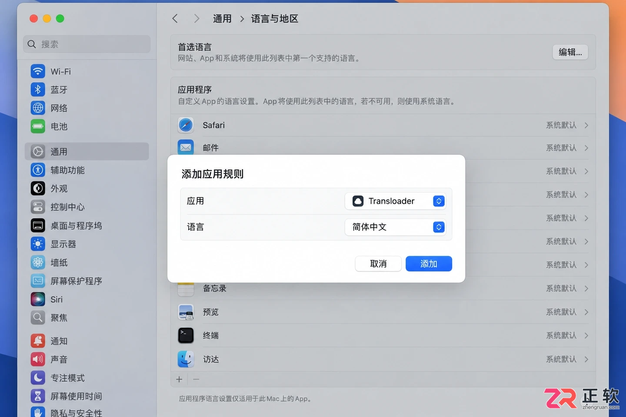Click the 预览 Preview app icon
The image size is (626, 417).
186,312
